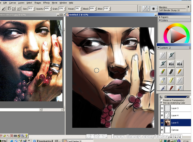Select the dark marker icon in Custom 2
193x142 pixels.
pos(171,72)
